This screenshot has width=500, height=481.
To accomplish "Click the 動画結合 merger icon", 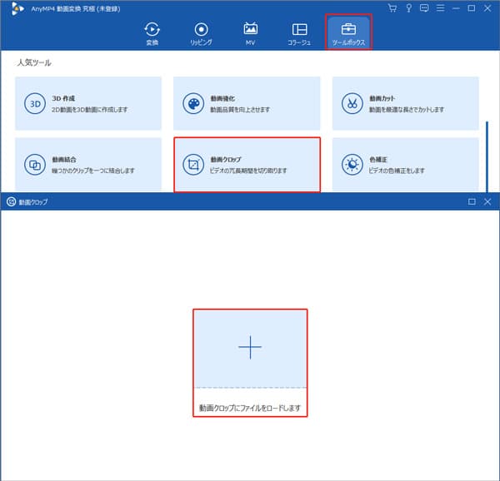I will (x=35, y=165).
